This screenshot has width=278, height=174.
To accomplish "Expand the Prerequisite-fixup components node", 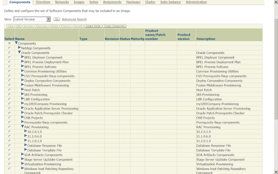I will (x=22, y=122).
